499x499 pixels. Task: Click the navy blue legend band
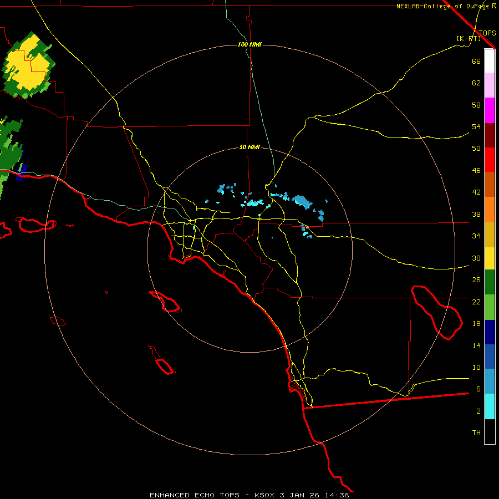coord(490,332)
